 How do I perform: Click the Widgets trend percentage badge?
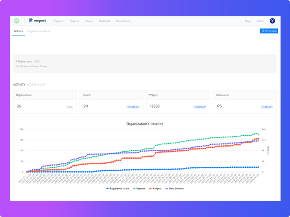point(200,107)
